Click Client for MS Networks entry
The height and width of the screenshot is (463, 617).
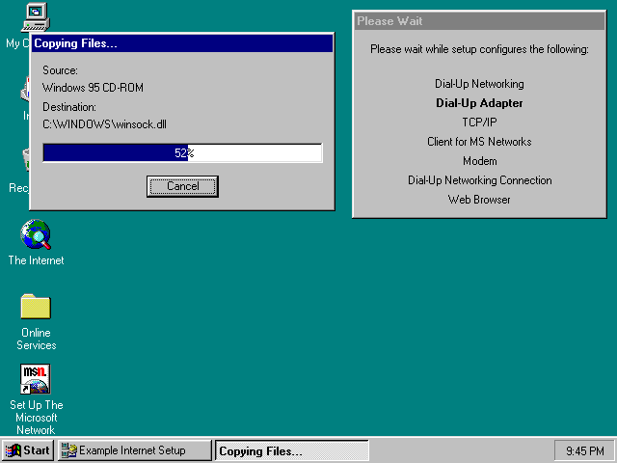point(479,142)
